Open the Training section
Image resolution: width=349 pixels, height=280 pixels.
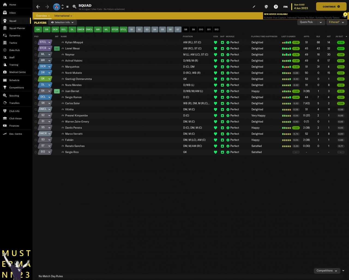(14, 65)
